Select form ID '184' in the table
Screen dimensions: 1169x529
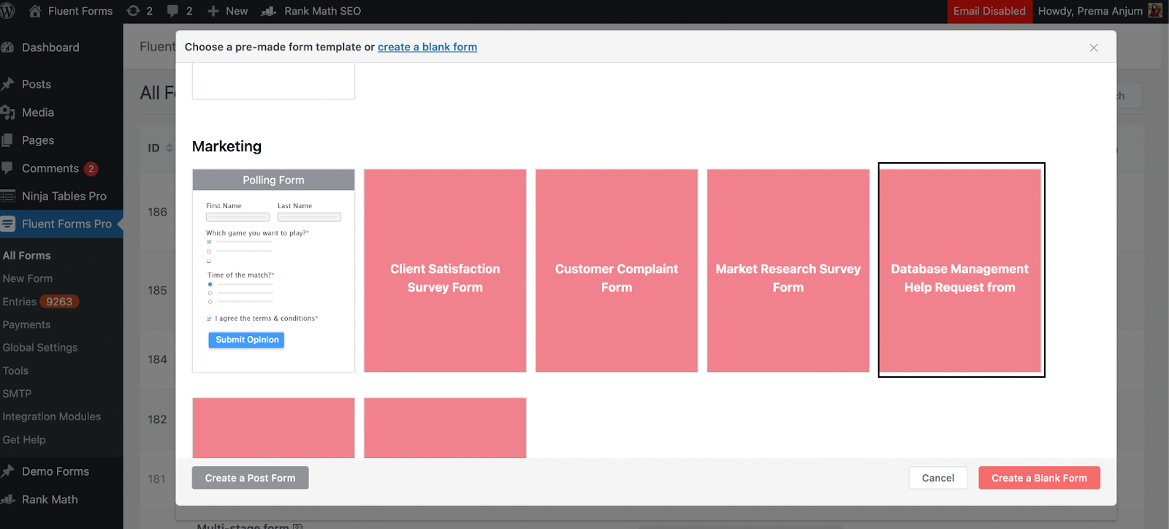[x=157, y=359]
